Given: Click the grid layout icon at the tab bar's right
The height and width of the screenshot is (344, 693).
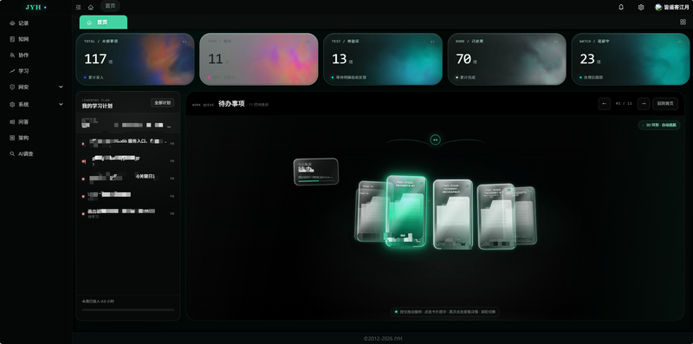Looking at the screenshot, I should [x=683, y=23].
